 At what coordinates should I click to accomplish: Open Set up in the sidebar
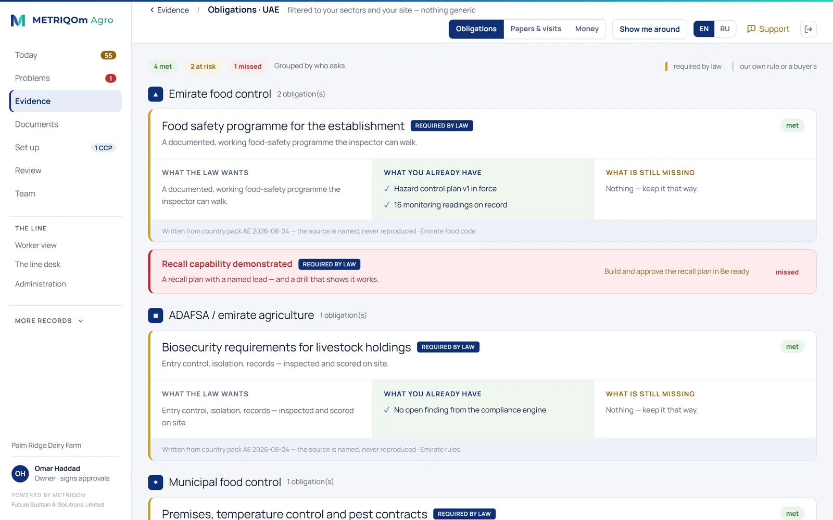66,148
